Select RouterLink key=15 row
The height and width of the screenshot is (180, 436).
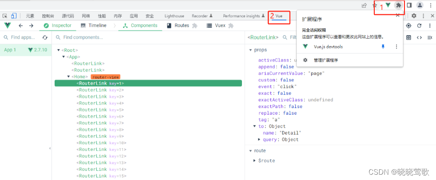coord(148,176)
